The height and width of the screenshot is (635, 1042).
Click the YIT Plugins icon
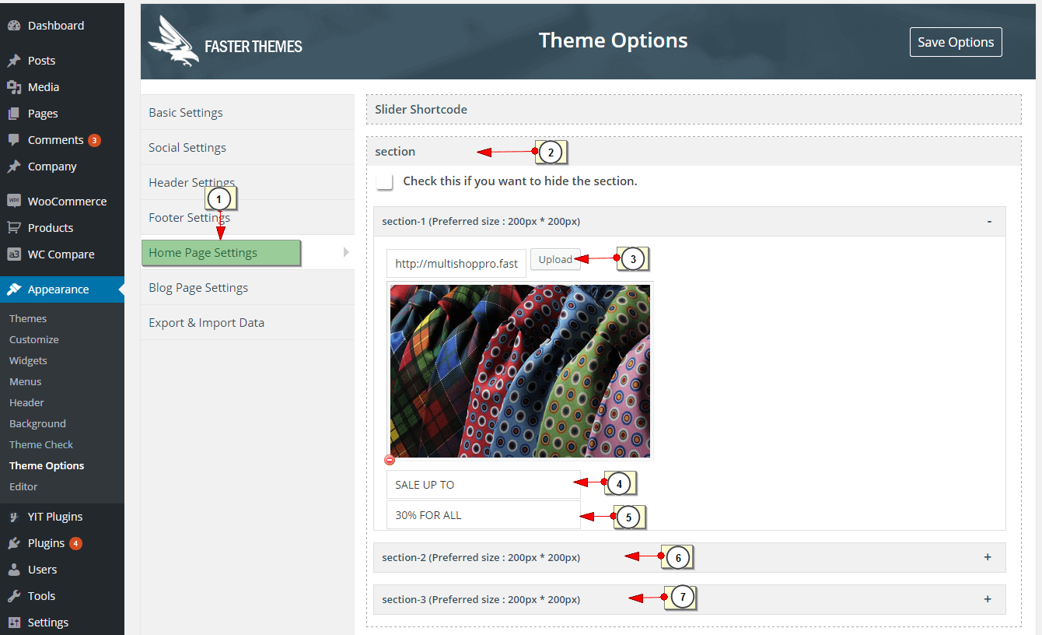tap(14, 517)
